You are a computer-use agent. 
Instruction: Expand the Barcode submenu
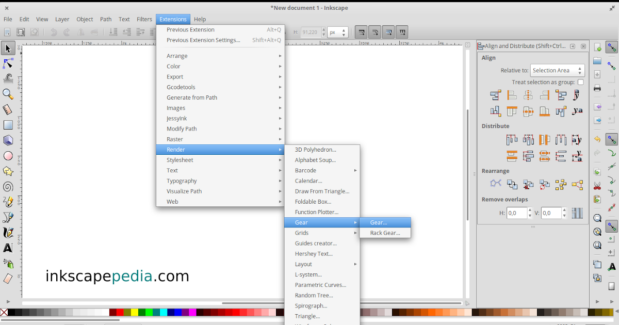pyautogui.click(x=322, y=170)
